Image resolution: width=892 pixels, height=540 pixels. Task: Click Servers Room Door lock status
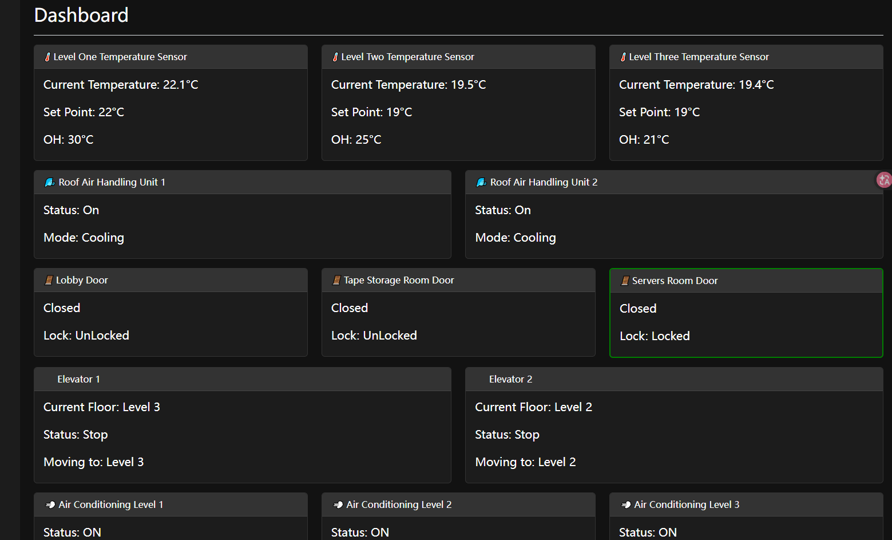pyautogui.click(x=655, y=336)
